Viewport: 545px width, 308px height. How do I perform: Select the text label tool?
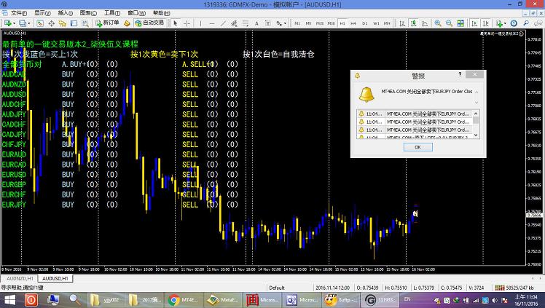click(x=268, y=23)
